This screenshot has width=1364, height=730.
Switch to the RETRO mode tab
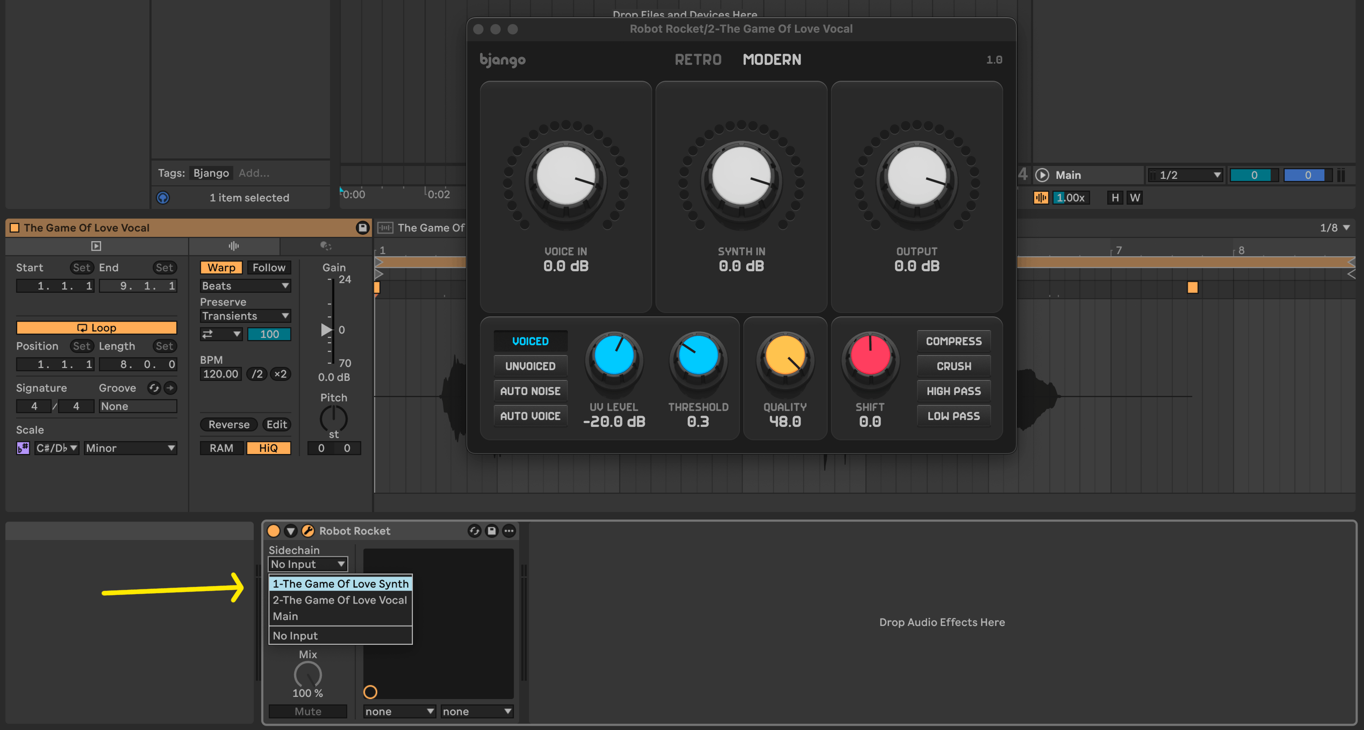[698, 60]
